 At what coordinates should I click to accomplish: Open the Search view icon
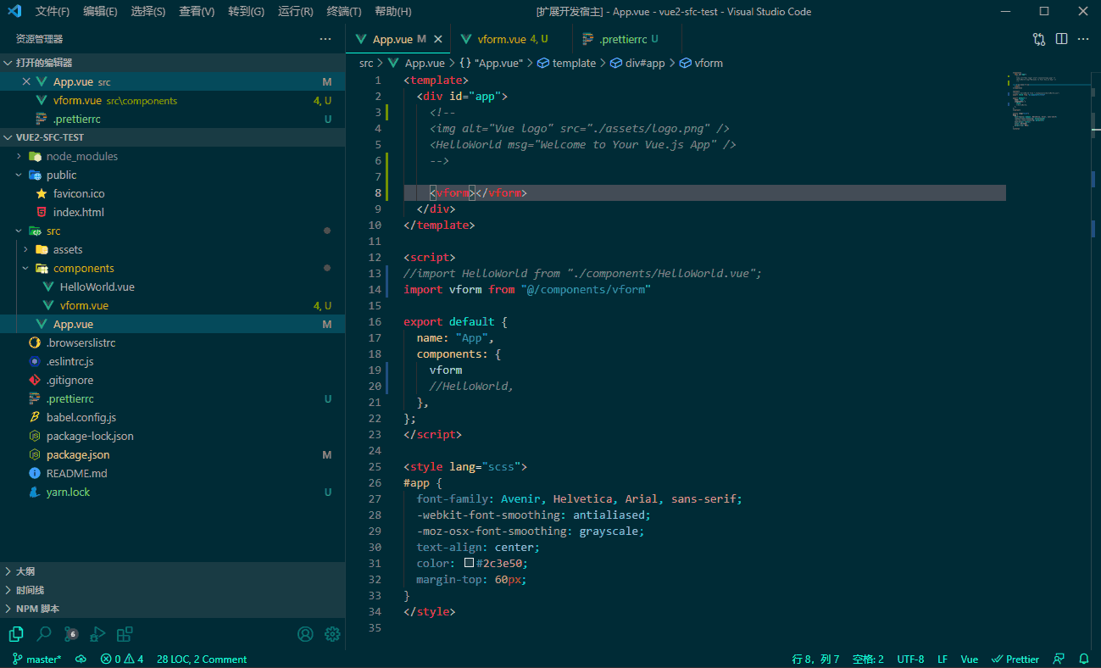(44, 634)
